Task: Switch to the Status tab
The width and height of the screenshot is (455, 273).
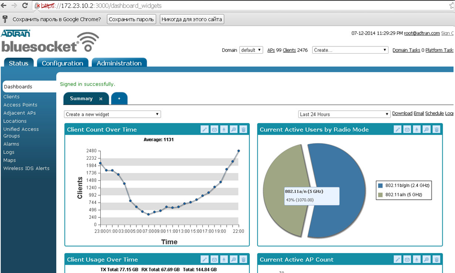Action: click(19, 63)
